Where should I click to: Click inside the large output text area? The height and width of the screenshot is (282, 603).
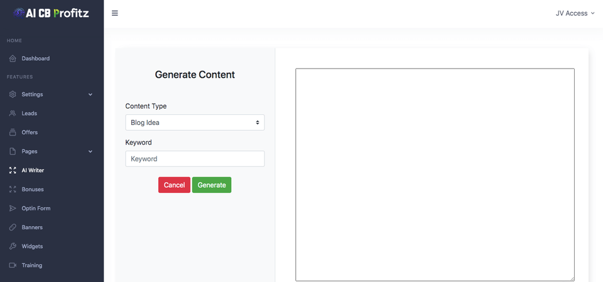435,175
